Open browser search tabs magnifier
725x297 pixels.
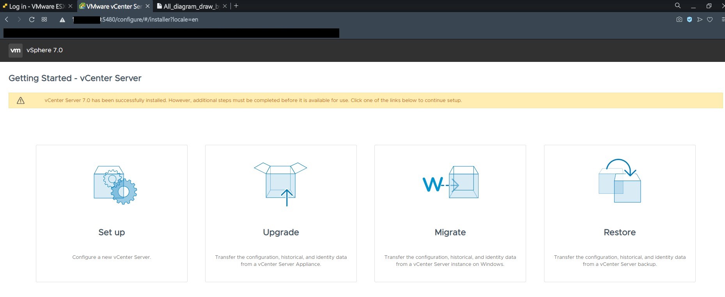pos(678,6)
